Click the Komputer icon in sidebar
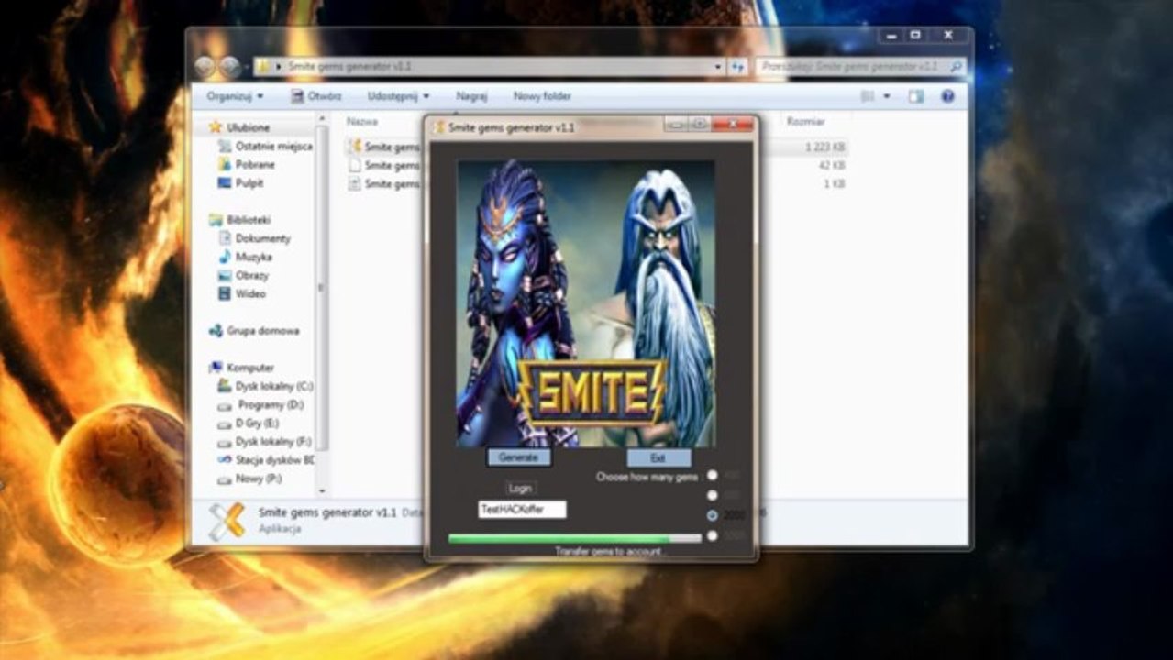1173x660 pixels. click(x=216, y=368)
